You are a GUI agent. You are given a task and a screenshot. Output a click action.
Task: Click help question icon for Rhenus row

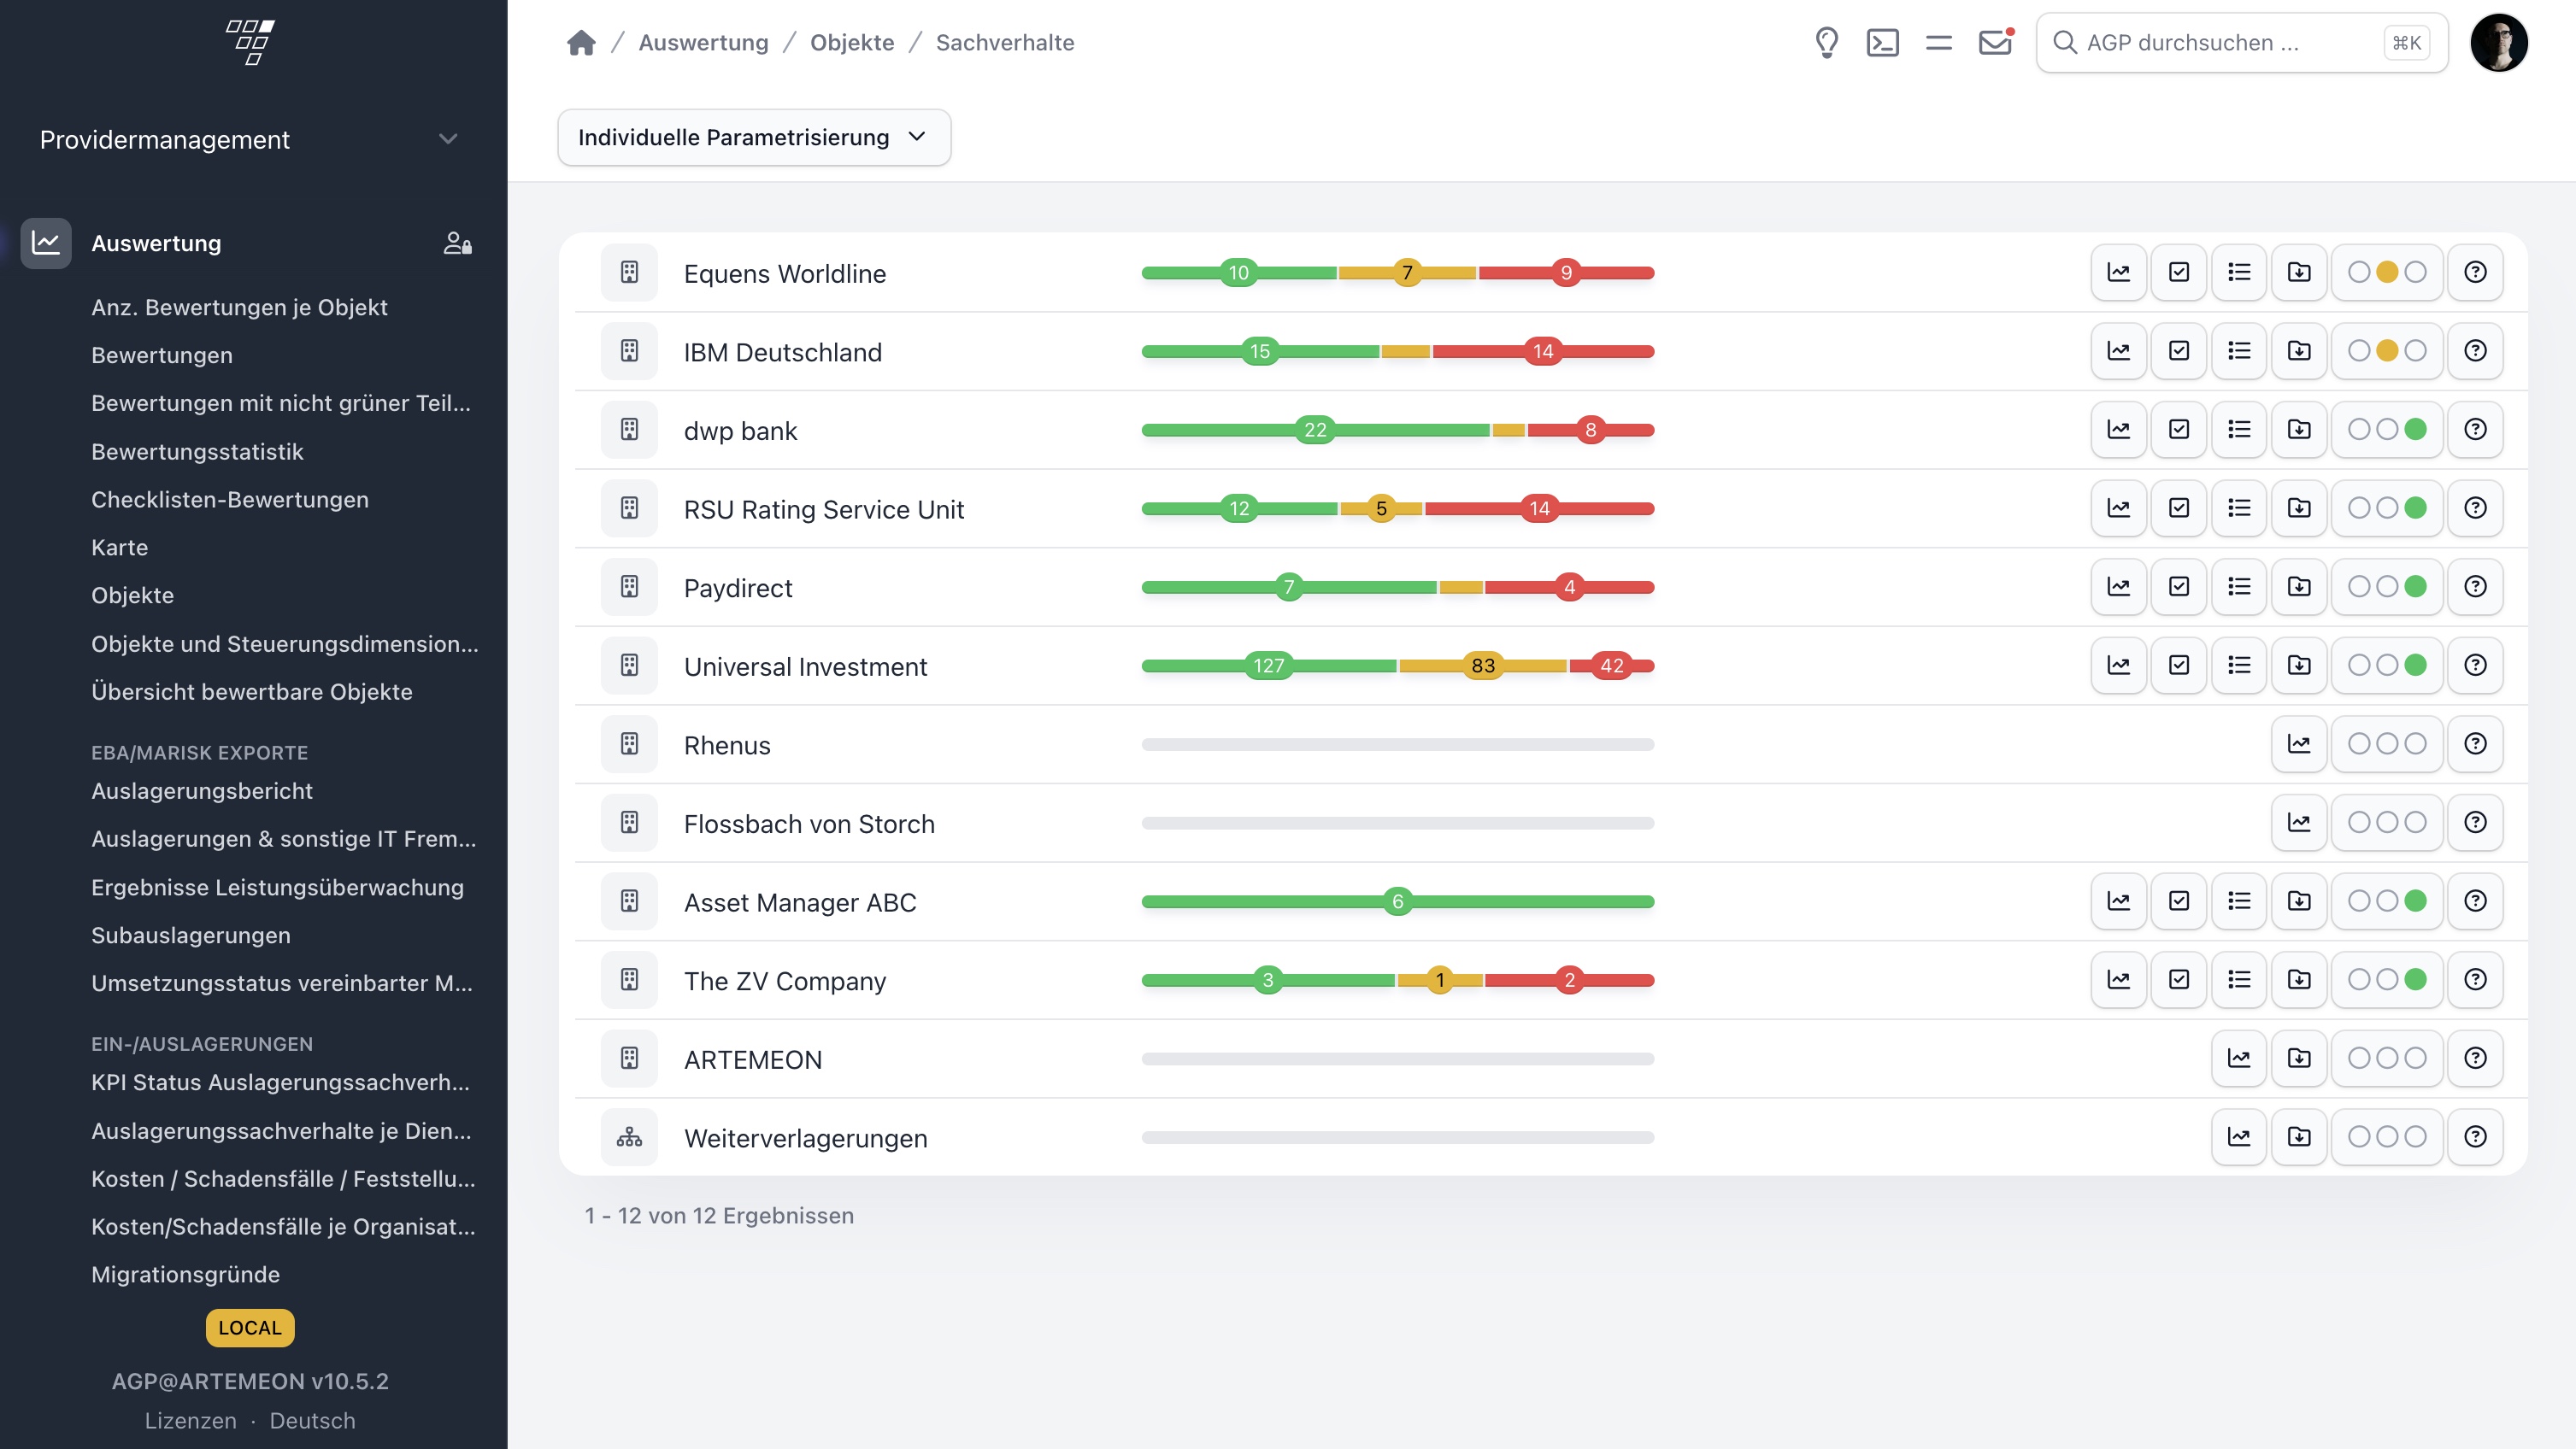(x=2475, y=743)
